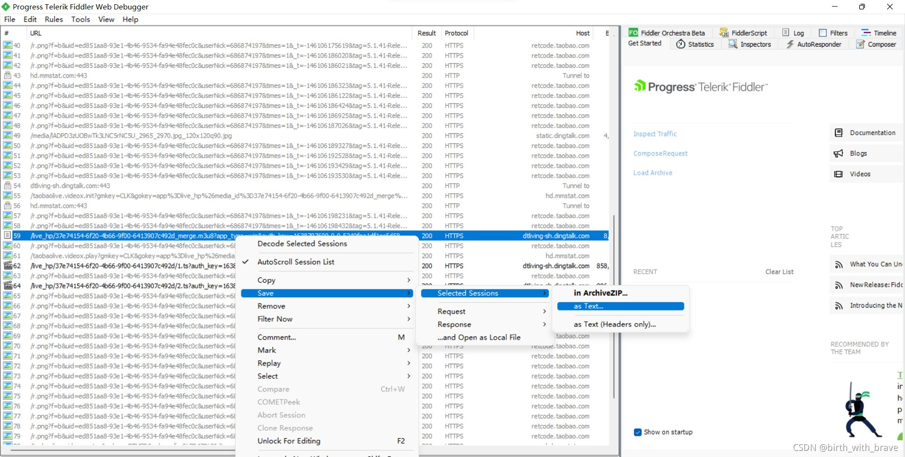The height and width of the screenshot is (457, 905).
Task: Sort sessions by the Host column header
Action: click(x=533, y=33)
